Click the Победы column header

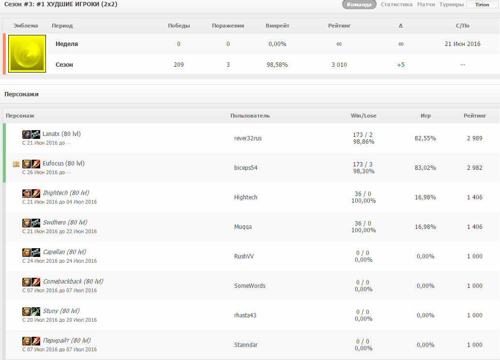coord(179,26)
